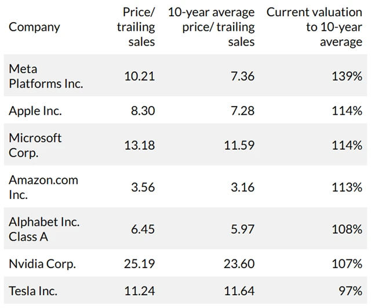Click Nvidia's 25.19 price/sales value
The image size is (371, 308).
139,264
